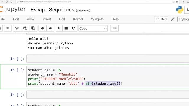Open the Cell menu
This screenshot has height=106, width=189.
click(x=62, y=19)
